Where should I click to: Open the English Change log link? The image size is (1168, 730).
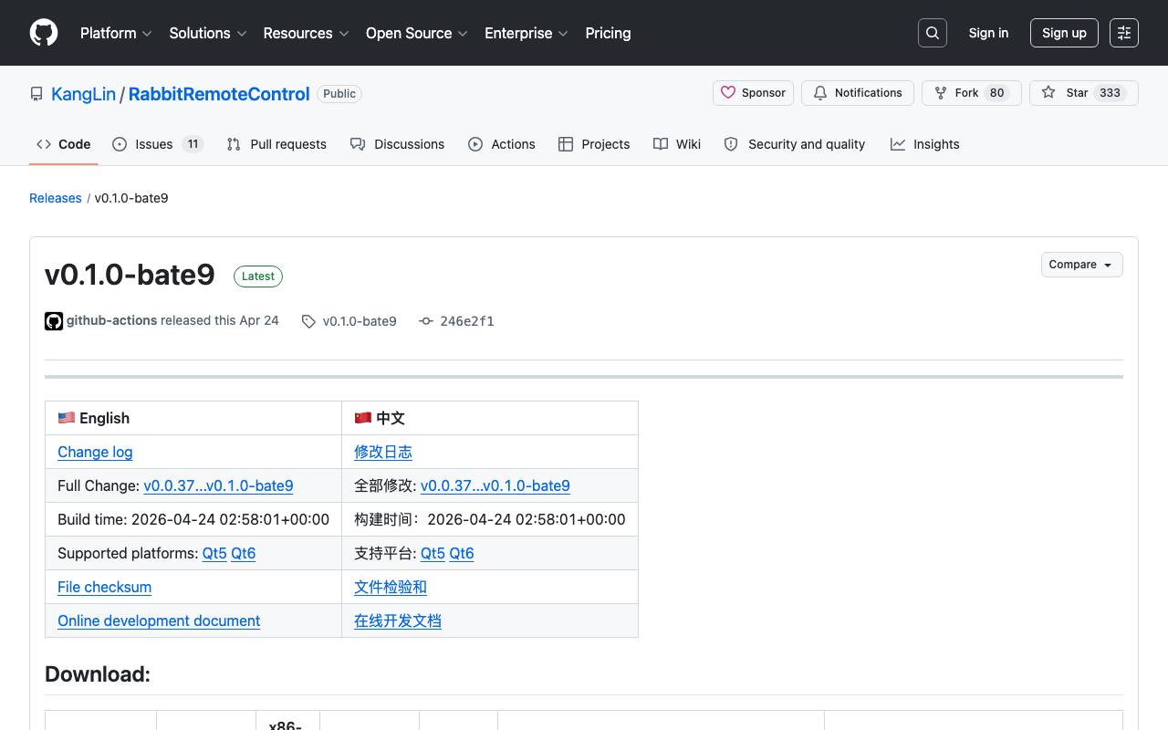(95, 452)
